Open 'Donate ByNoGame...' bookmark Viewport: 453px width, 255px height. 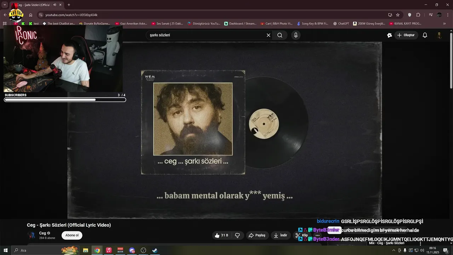click(x=94, y=24)
